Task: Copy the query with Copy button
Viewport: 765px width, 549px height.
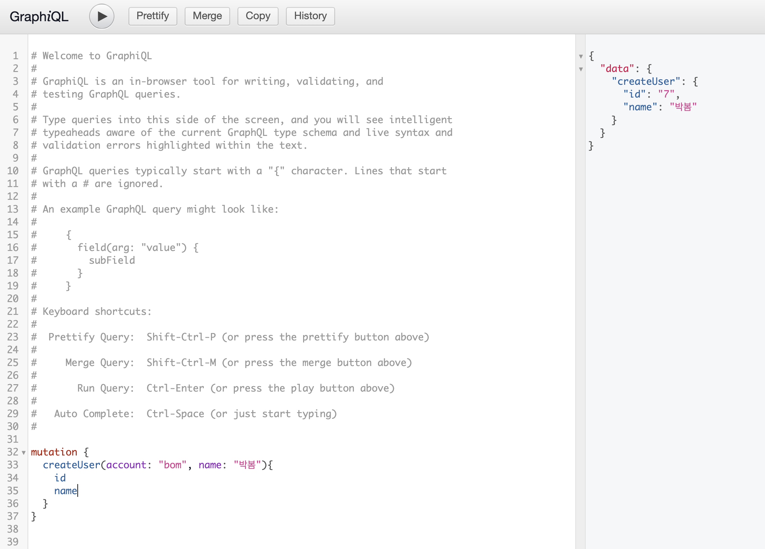Action: (x=258, y=16)
